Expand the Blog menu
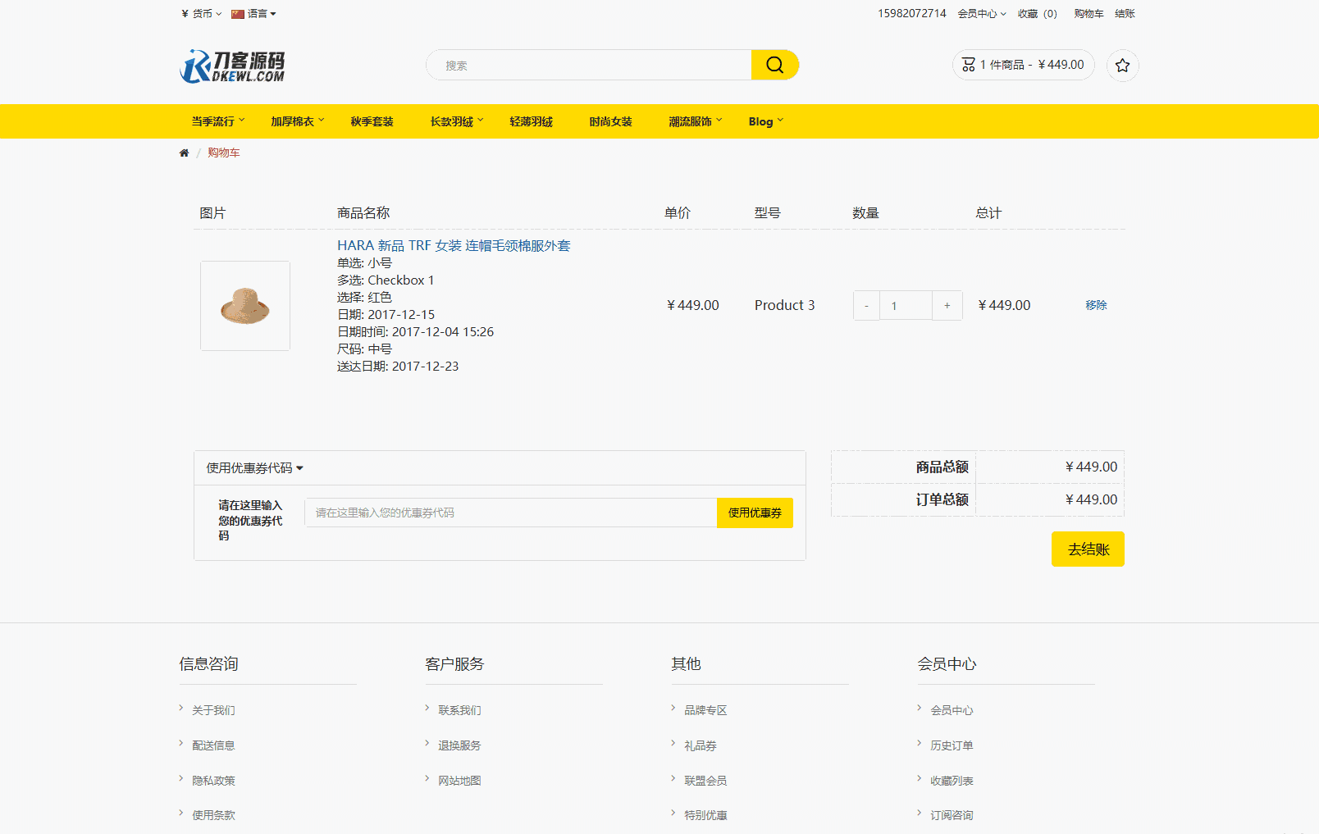Image resolution: width=1319 pixels, height=834 pixels. [x=766, y=121]
